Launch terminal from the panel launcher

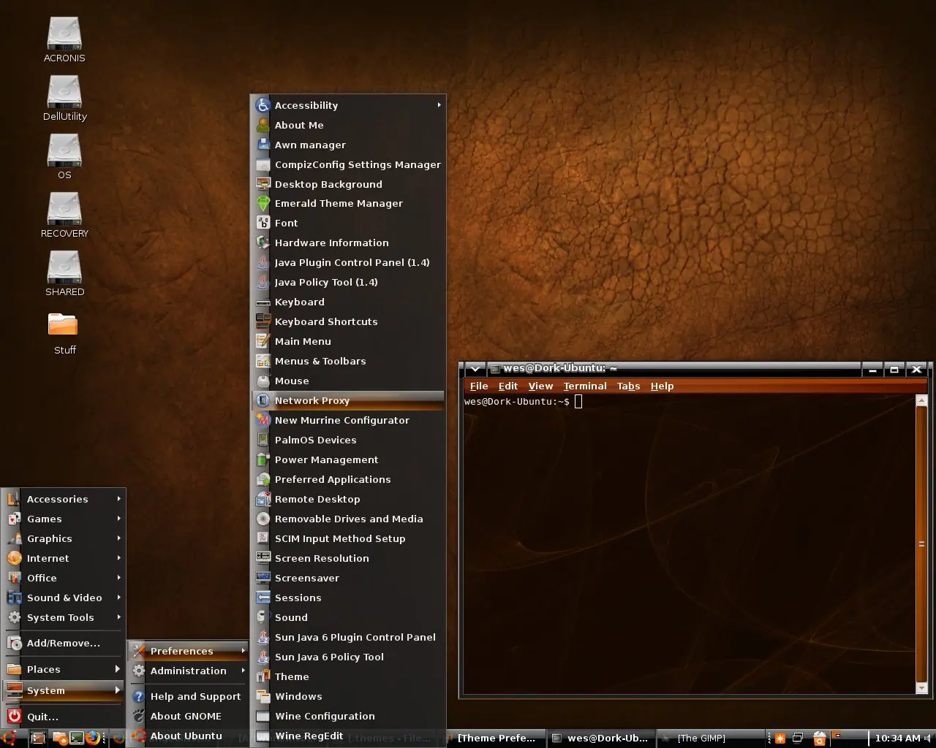[77, 738]
